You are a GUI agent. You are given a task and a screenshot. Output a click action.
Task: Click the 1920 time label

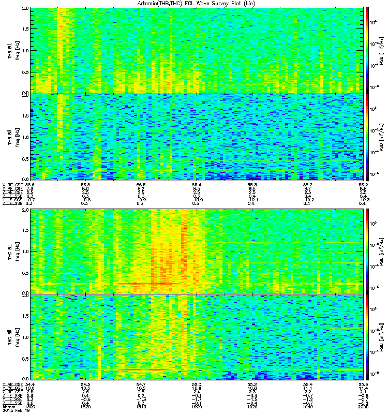[x=252, y=407]
